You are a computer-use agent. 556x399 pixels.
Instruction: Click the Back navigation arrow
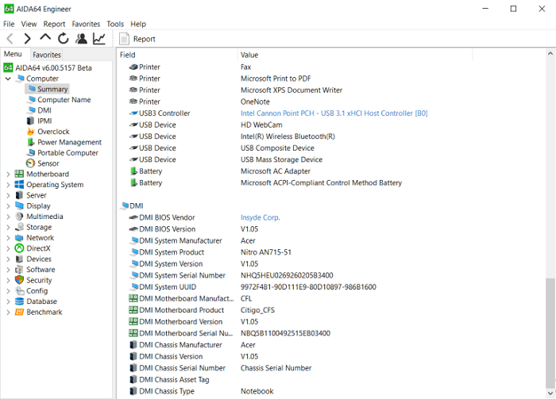click(10, 39)
